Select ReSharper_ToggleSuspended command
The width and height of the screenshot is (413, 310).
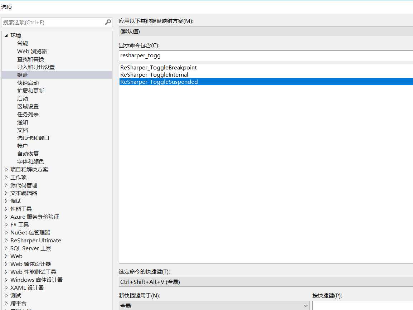[266, 82]
